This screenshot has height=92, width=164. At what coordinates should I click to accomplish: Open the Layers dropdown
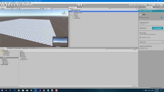pos(152,5)
